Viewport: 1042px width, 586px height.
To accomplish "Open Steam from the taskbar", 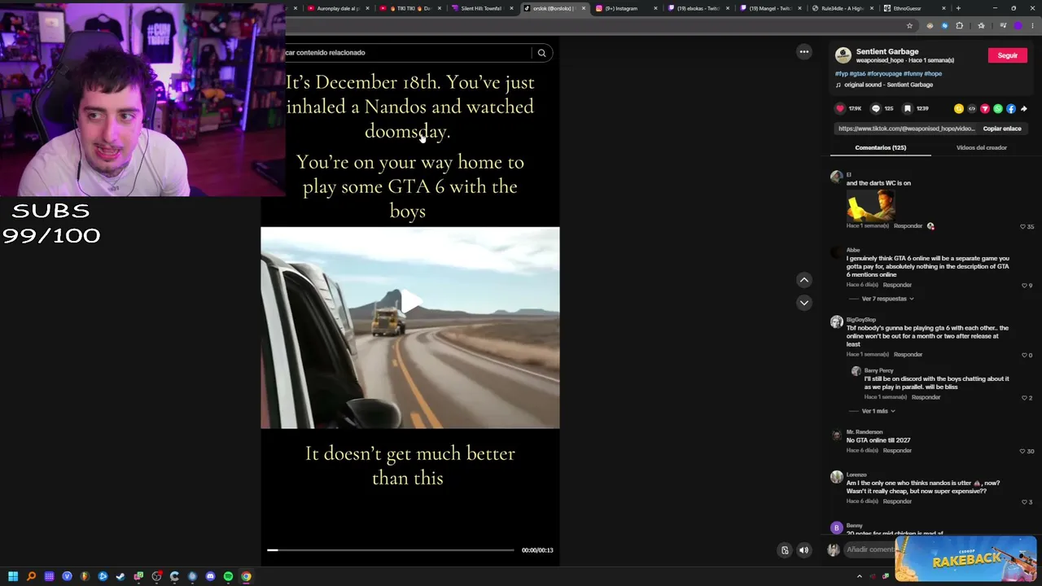I will point(120,576).
